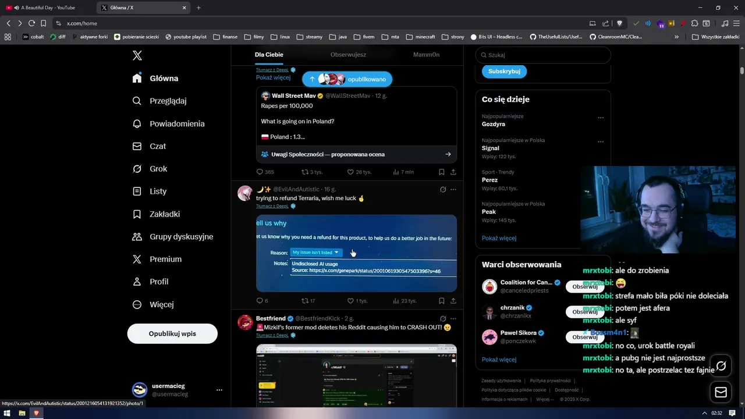Open options for Signal trend
745x419 pixels.
[601, 141]
